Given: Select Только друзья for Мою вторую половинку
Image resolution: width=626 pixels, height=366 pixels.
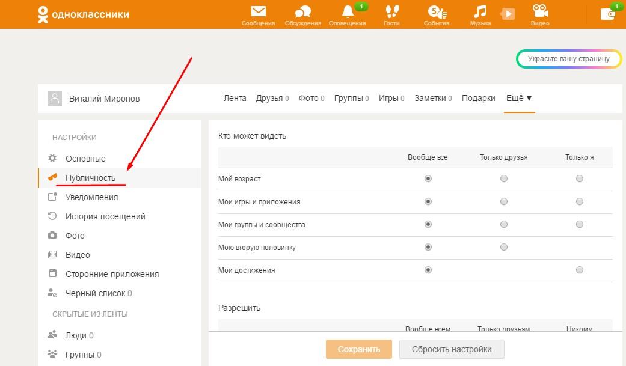Looking at the screenshot, I should coord(504,247).
